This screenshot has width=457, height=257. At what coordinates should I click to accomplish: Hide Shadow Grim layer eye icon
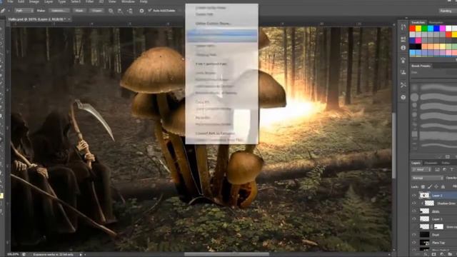pos(414,203)
